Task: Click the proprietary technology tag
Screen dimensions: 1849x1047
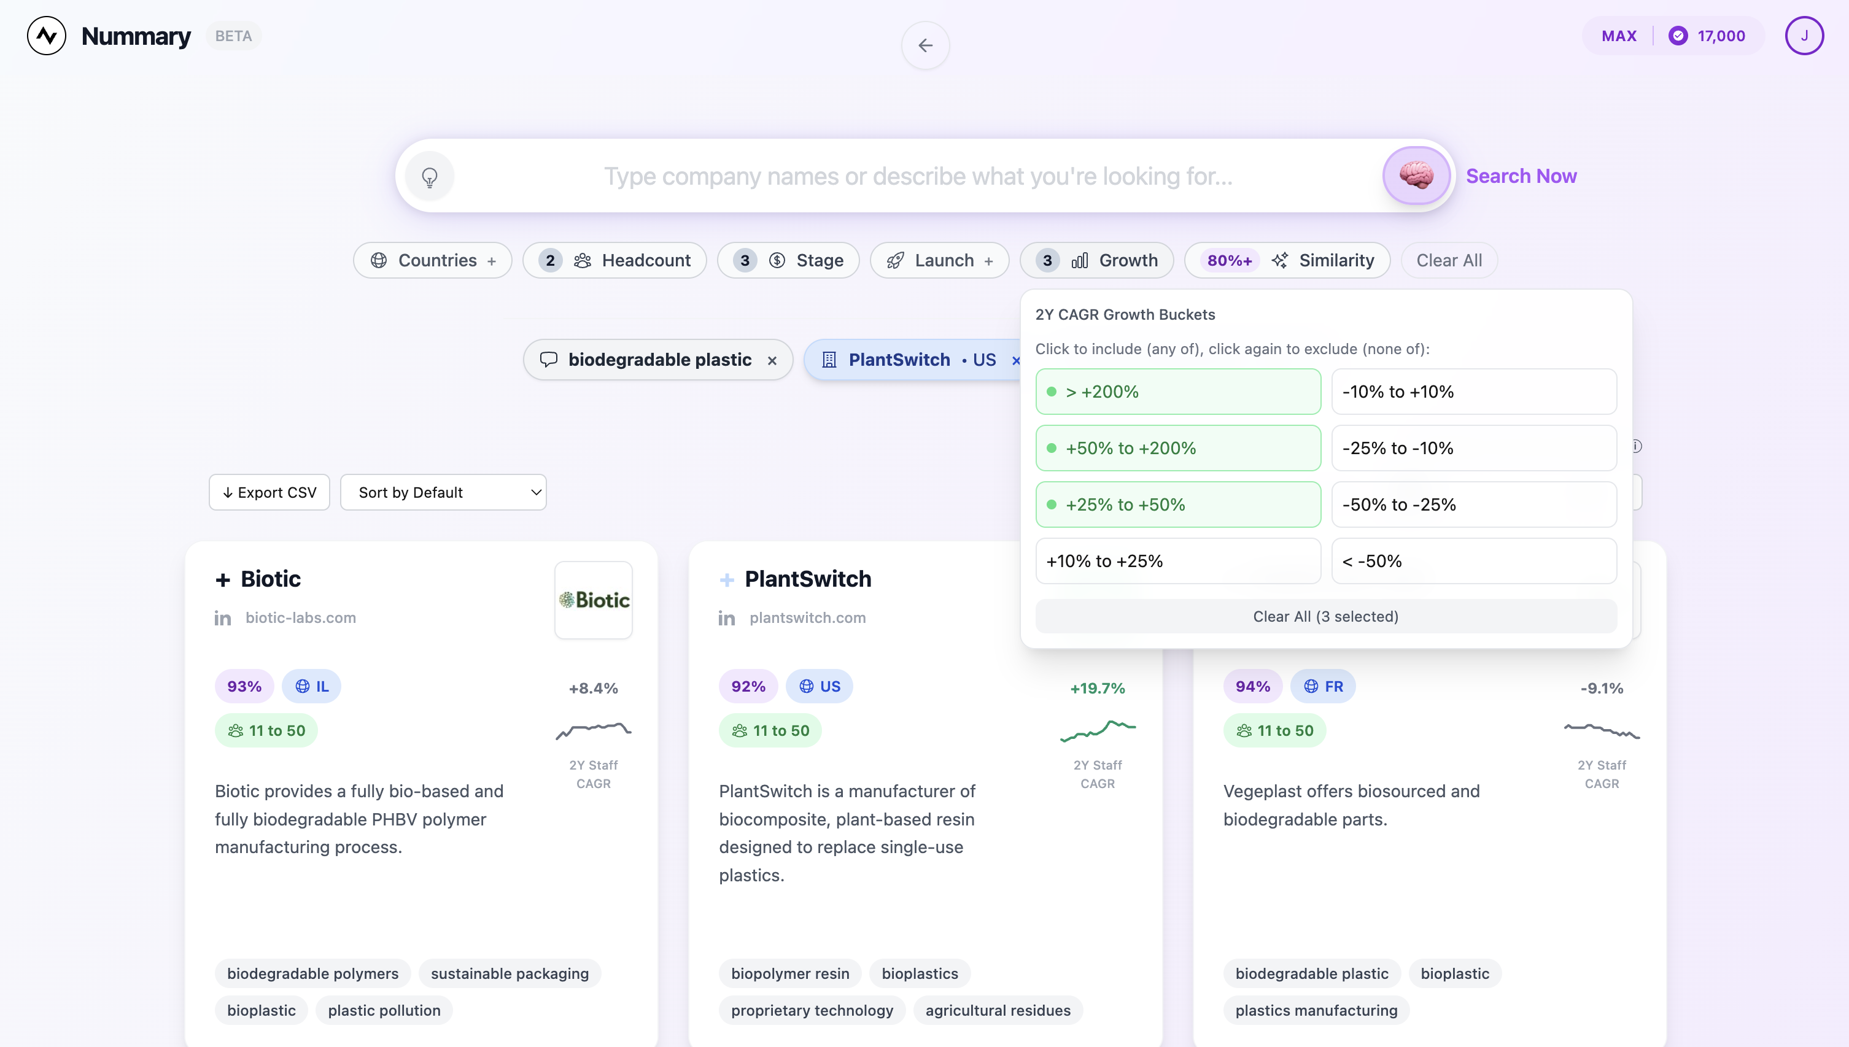Action: pos(812,1010)
